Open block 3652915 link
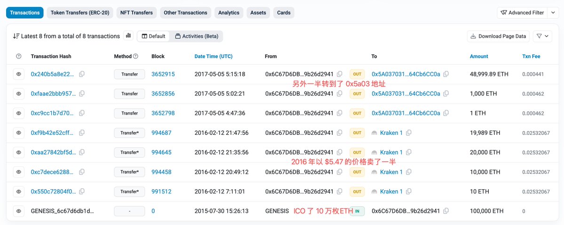564x225 pixels. tap(163, 74)
